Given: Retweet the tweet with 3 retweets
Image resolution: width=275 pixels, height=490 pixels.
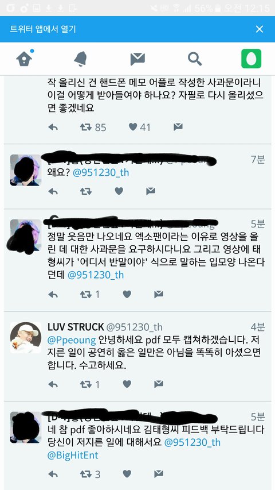Looking at the screenshot, I should (85, 474).
